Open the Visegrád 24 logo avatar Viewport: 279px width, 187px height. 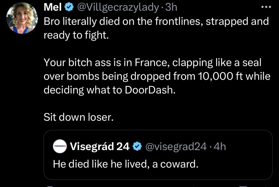(60, 147)
